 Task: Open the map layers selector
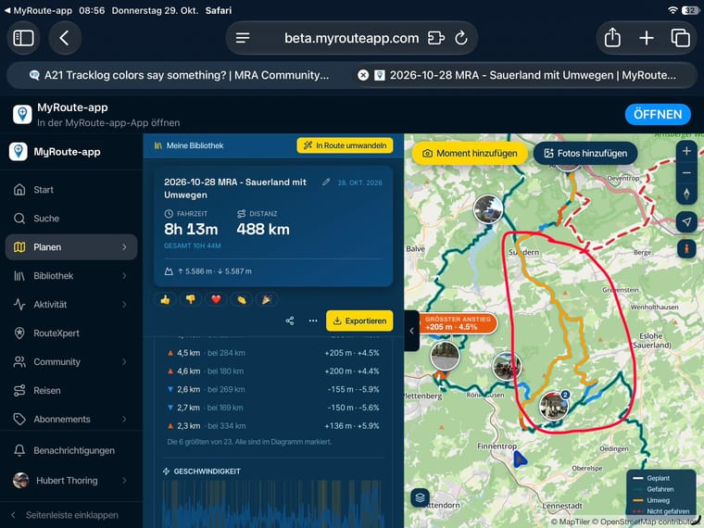(x=421, y=497)
